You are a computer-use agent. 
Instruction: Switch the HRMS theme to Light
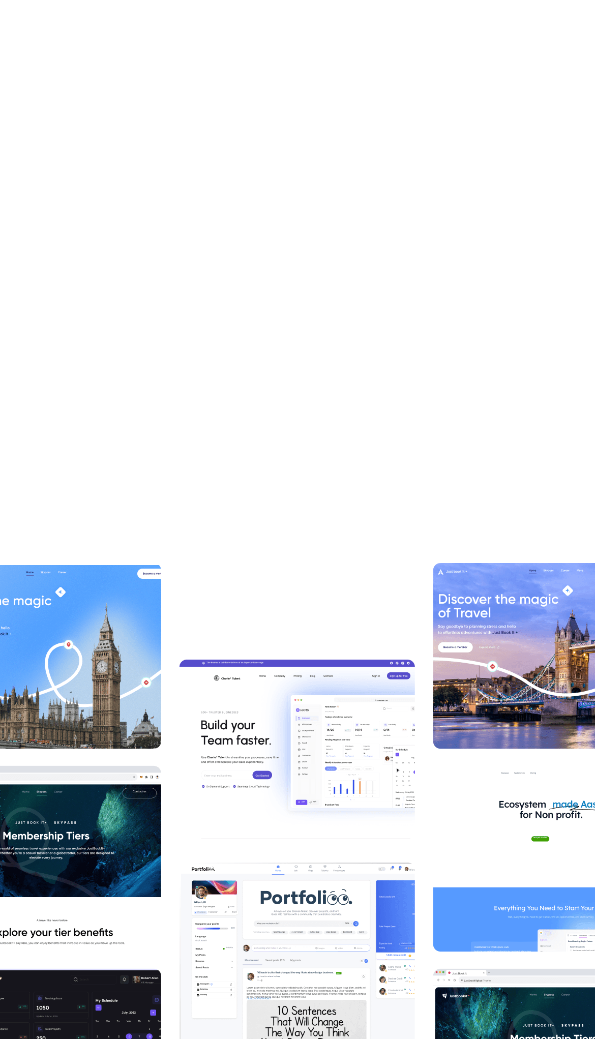point(302,802)
